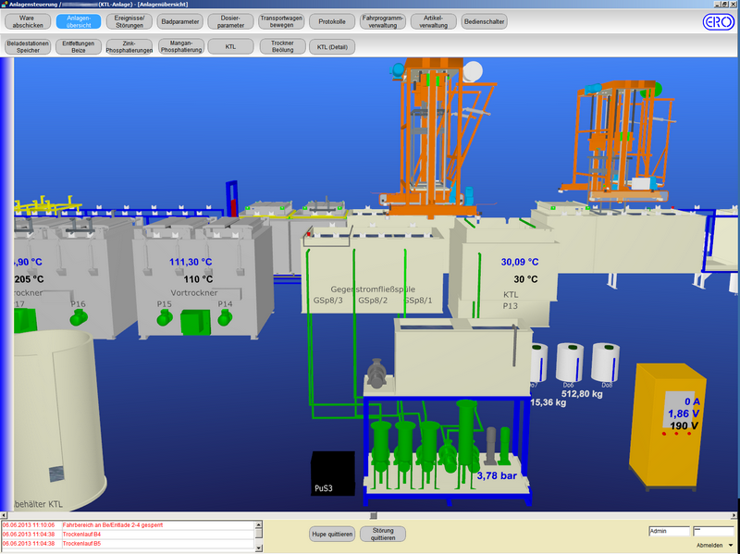
Task: Open the Badparameter menu
Action: pos(179,20)
